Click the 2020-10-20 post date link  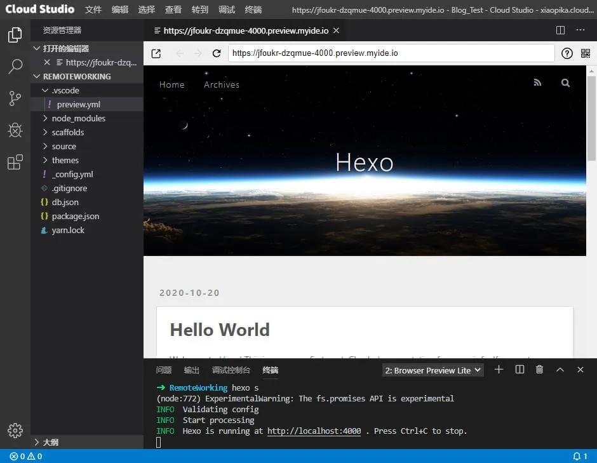(x=189, y=293)
